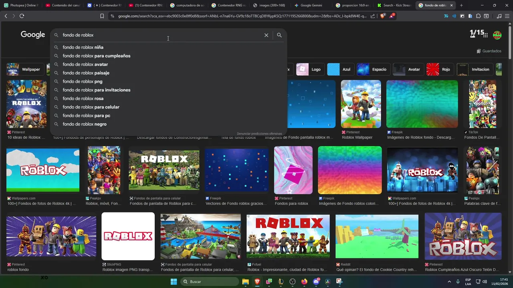This screenshot has height=288, width=513.
Task: Close the fondo de roblox tab
Action: click(452, 5)
